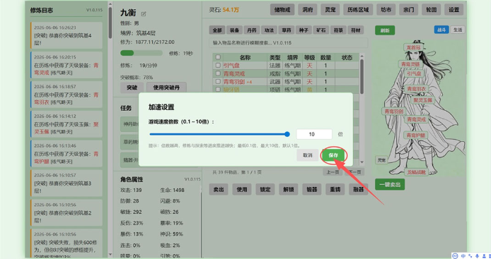The image size is (491, 259).
Task: Select the 青鸾羽衣 equipment slot on character
Action: click(x=416, y=89)
